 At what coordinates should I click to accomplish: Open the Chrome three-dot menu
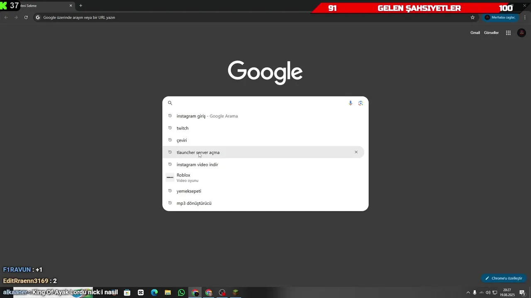pyautogui.click(x=525, y=17)
